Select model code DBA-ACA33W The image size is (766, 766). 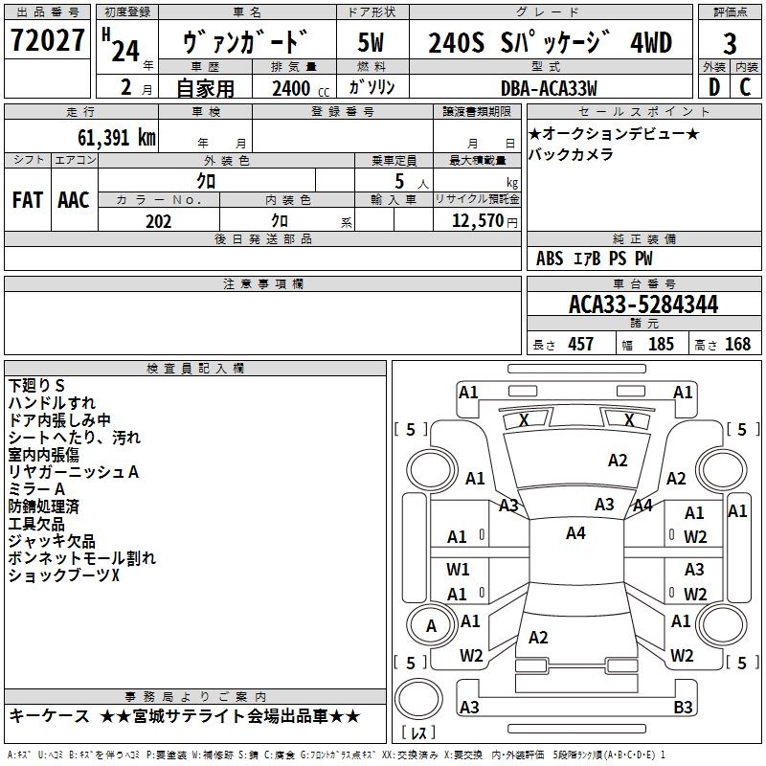click(549, 88)
